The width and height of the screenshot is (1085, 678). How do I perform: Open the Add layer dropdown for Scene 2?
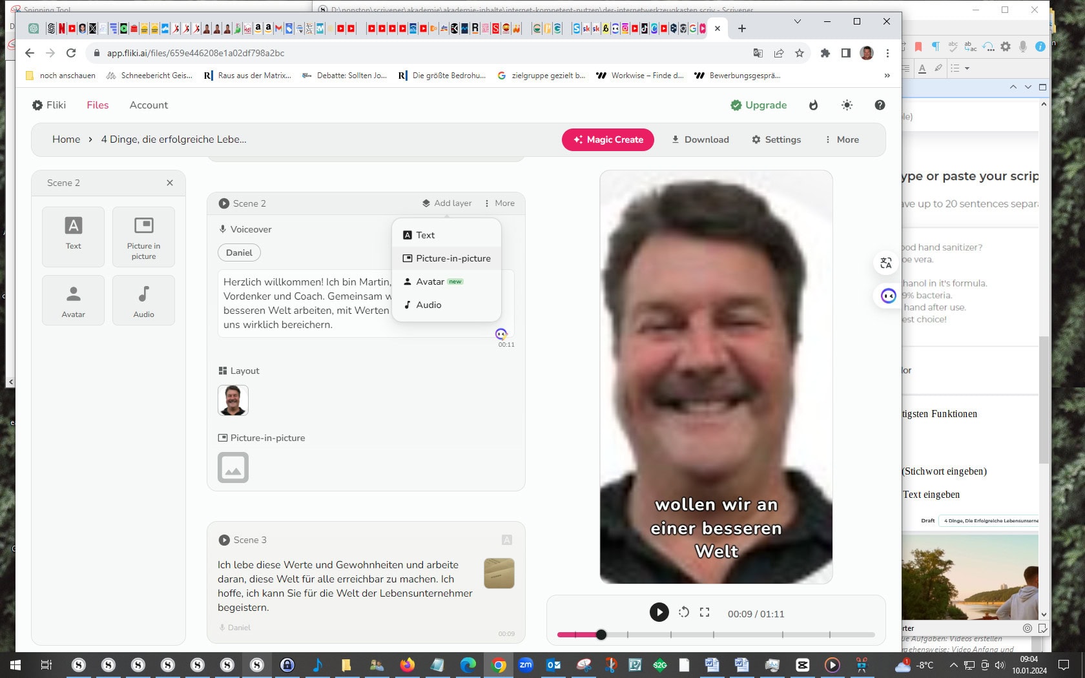click(447, 203)
